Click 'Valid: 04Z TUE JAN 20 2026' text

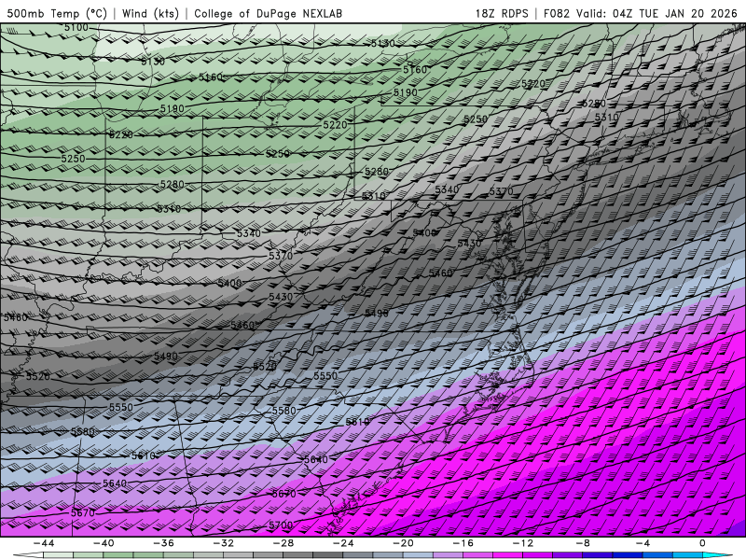click(656, 13)
